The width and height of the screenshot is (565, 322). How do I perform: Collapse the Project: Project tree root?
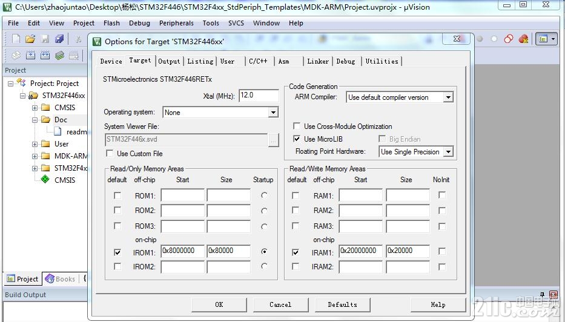click(10, 84)
